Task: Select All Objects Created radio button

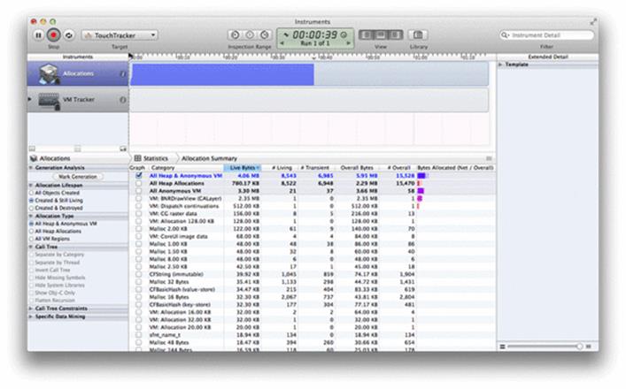Action: (31, 193)
